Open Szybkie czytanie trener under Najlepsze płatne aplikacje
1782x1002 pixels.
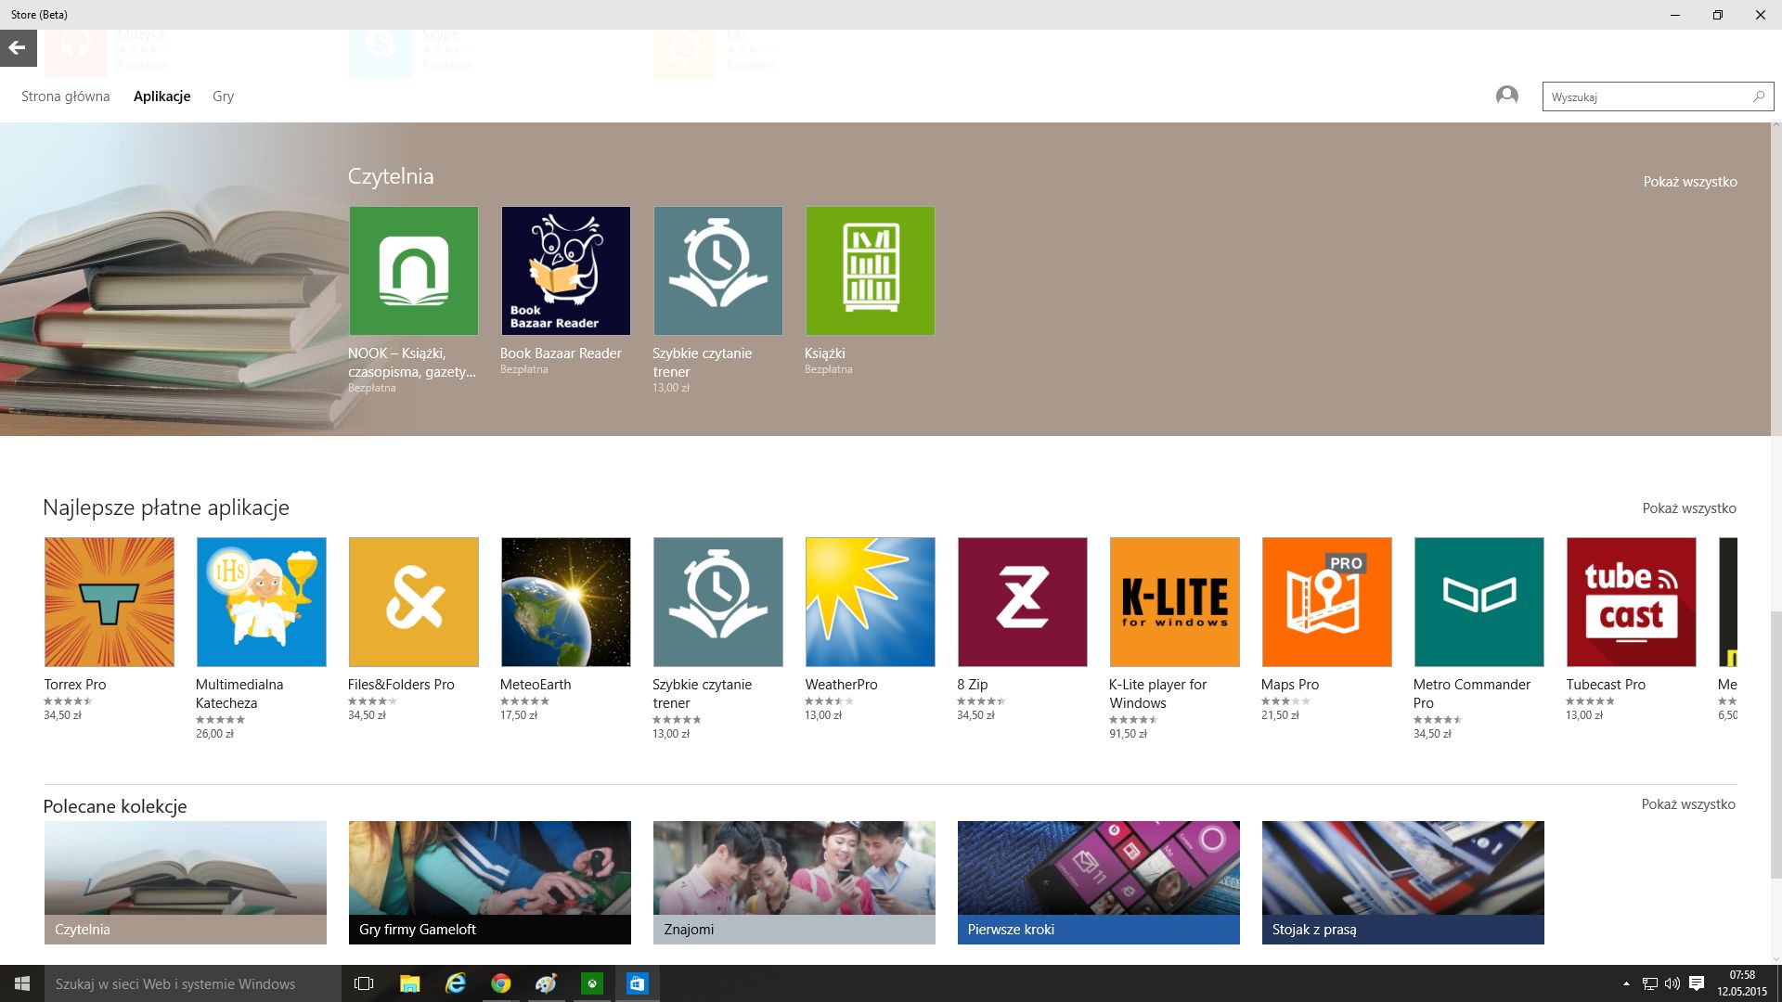click(x=718, y=602)
